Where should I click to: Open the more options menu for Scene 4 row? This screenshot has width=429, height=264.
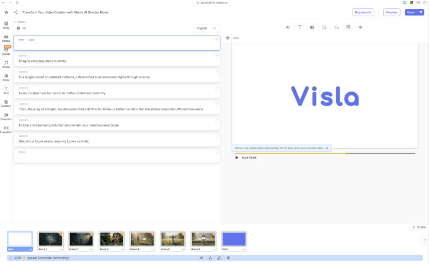pyautogui.click(x=217, y=104)
